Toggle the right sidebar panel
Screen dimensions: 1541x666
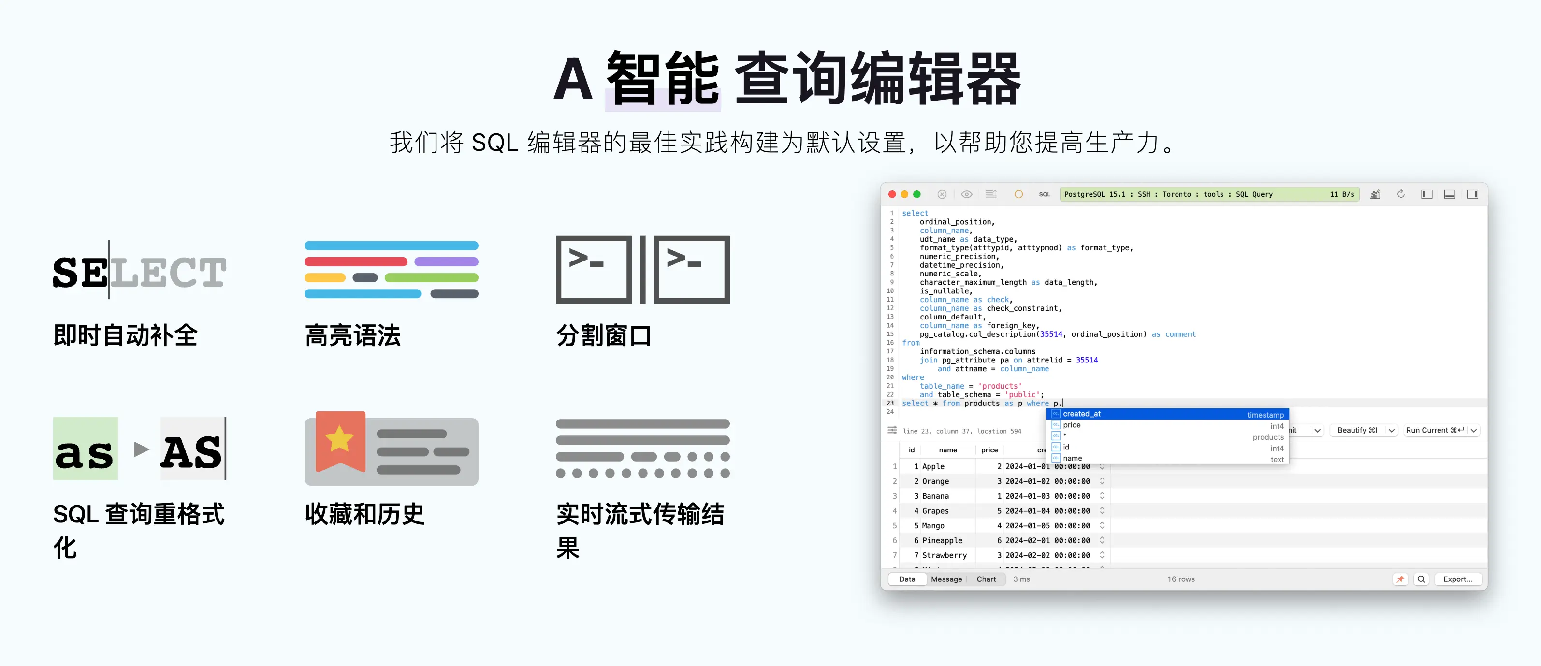[1472, 194]
